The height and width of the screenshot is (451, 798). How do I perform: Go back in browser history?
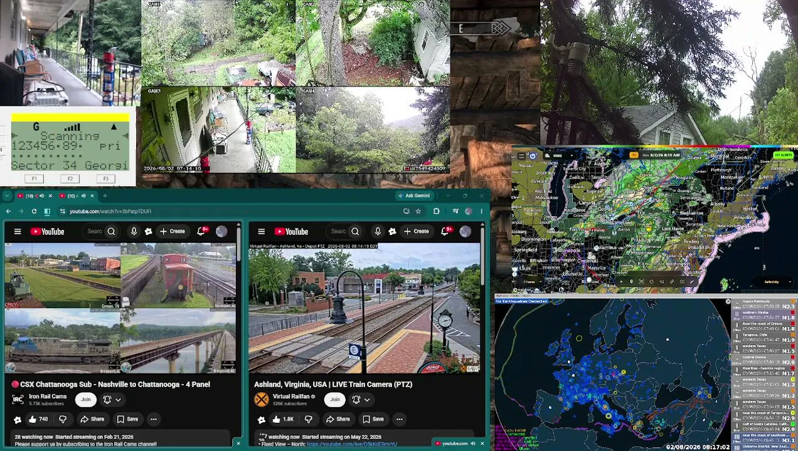[x=8, y=211]
